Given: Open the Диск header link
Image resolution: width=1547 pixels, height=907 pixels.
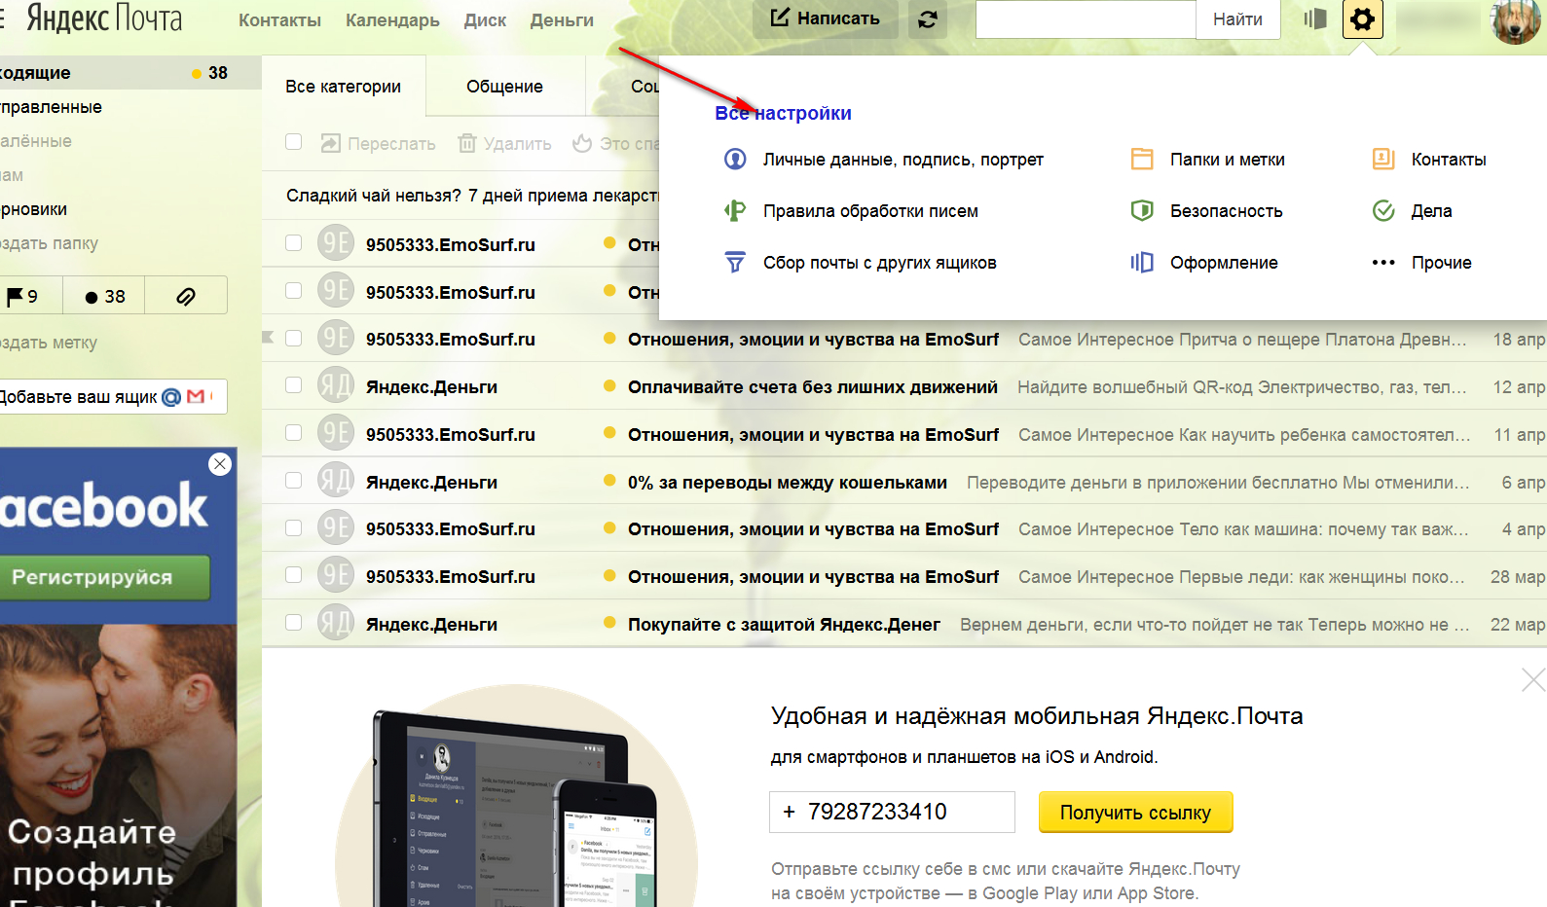Looking at the screenshot, I should 485,20.
